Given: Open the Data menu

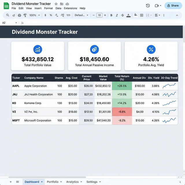Looking at the screenshot, I should (58, 8).
